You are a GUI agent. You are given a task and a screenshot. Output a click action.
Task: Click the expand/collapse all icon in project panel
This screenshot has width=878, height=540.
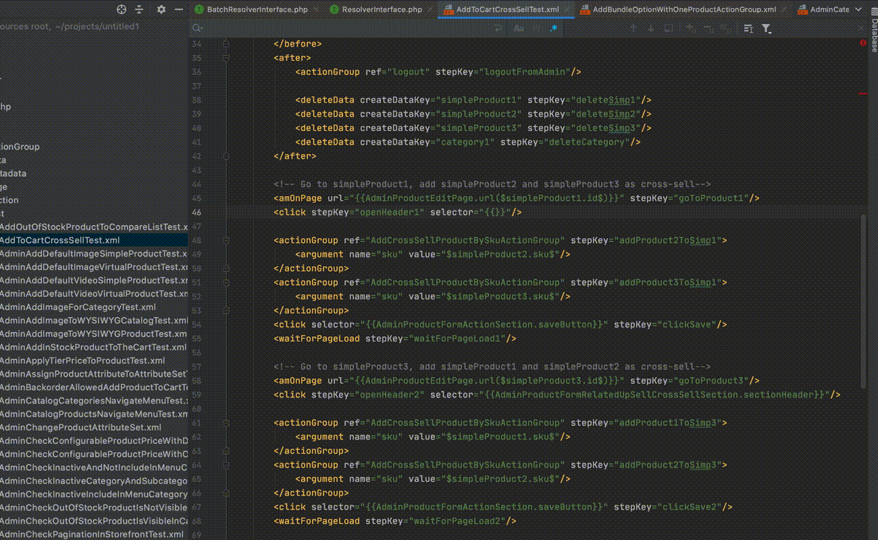pos(139,9)
